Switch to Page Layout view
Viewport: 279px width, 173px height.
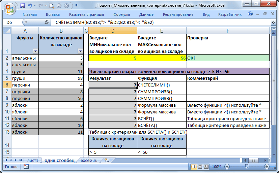200,167
